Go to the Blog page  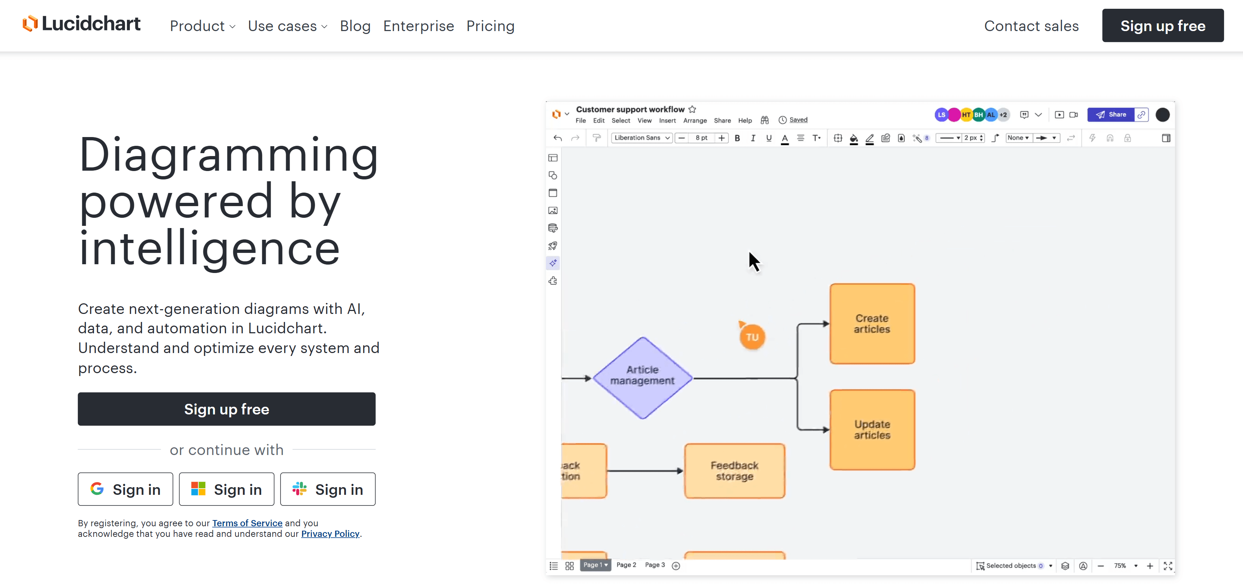pos(355,26)
